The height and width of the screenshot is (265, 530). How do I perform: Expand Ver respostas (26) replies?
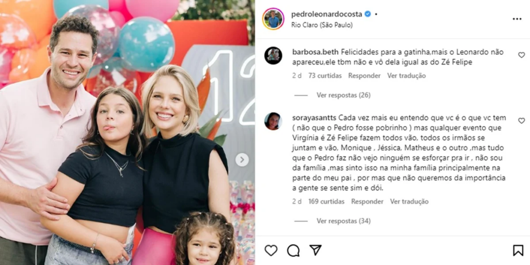tap(344, 95)
